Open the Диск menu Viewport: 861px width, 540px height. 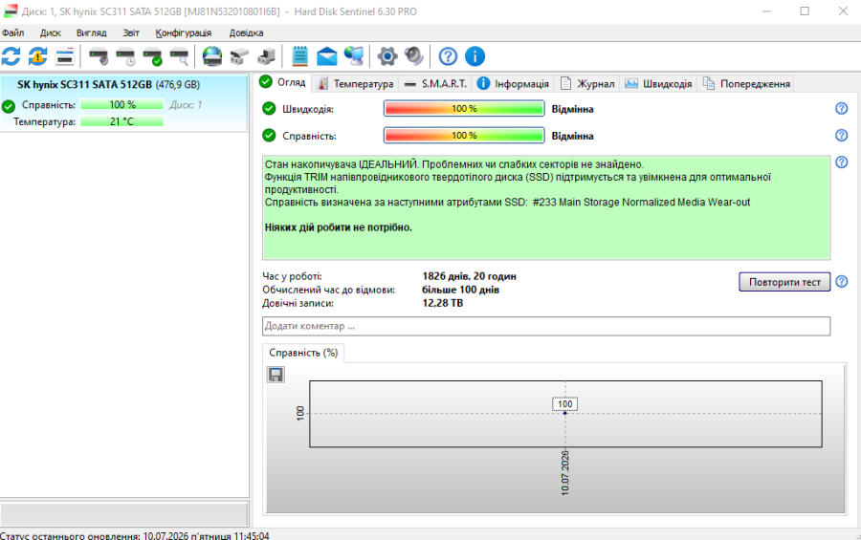[x=50, y=32]
